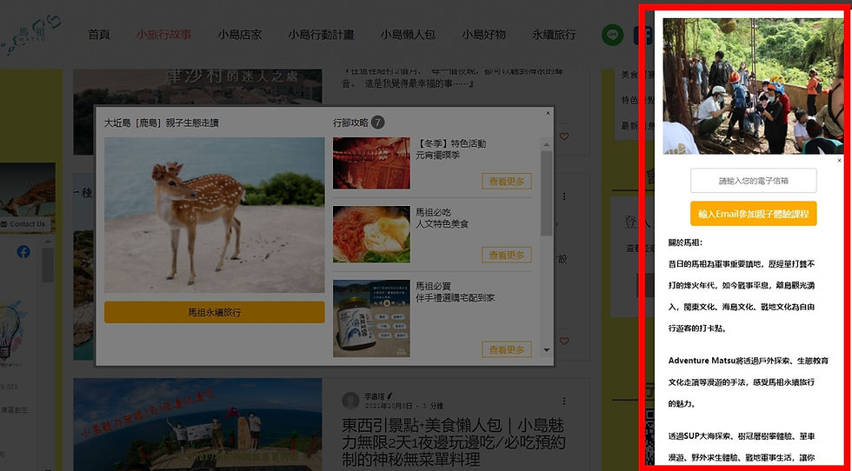Screen dimensions: 852x471
Task: Open more options for 李書瑄's post
Action: click(x=564, y=401)
